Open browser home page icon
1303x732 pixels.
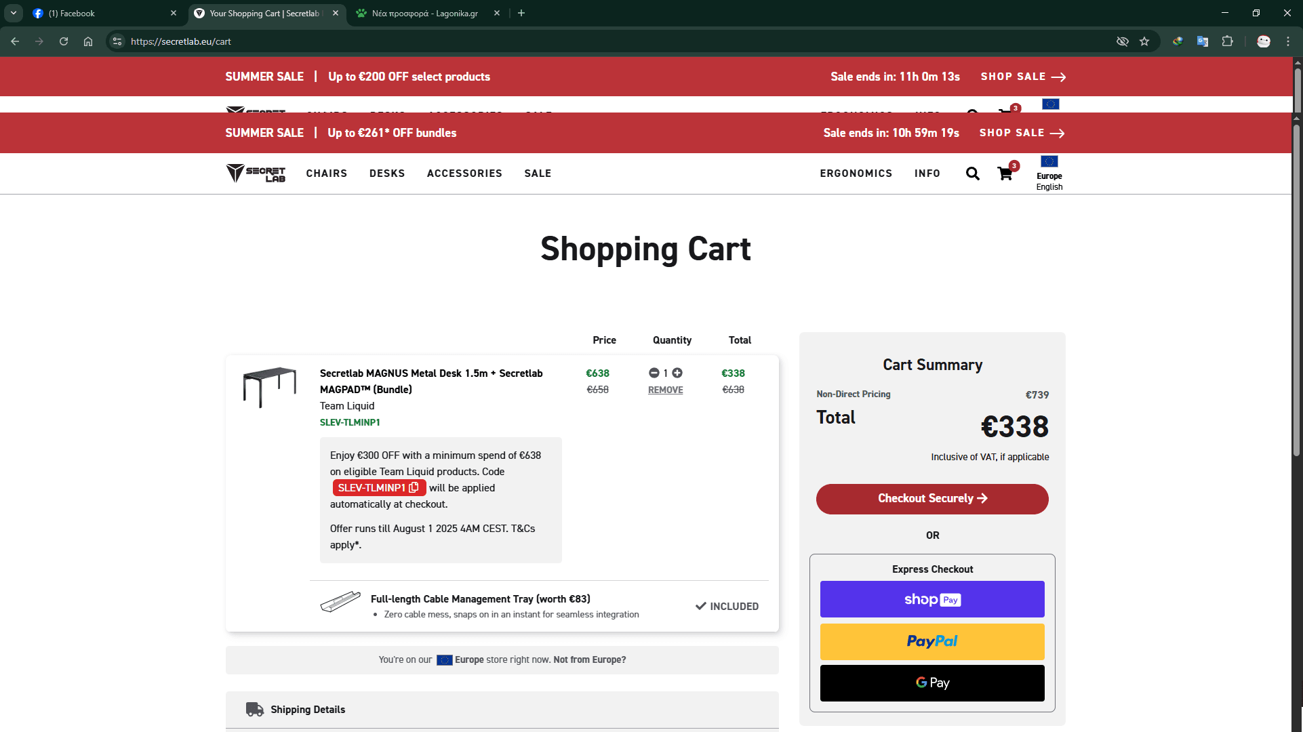coord(88,41)
